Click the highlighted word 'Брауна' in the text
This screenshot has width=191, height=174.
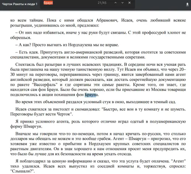[x=91, y=95]
